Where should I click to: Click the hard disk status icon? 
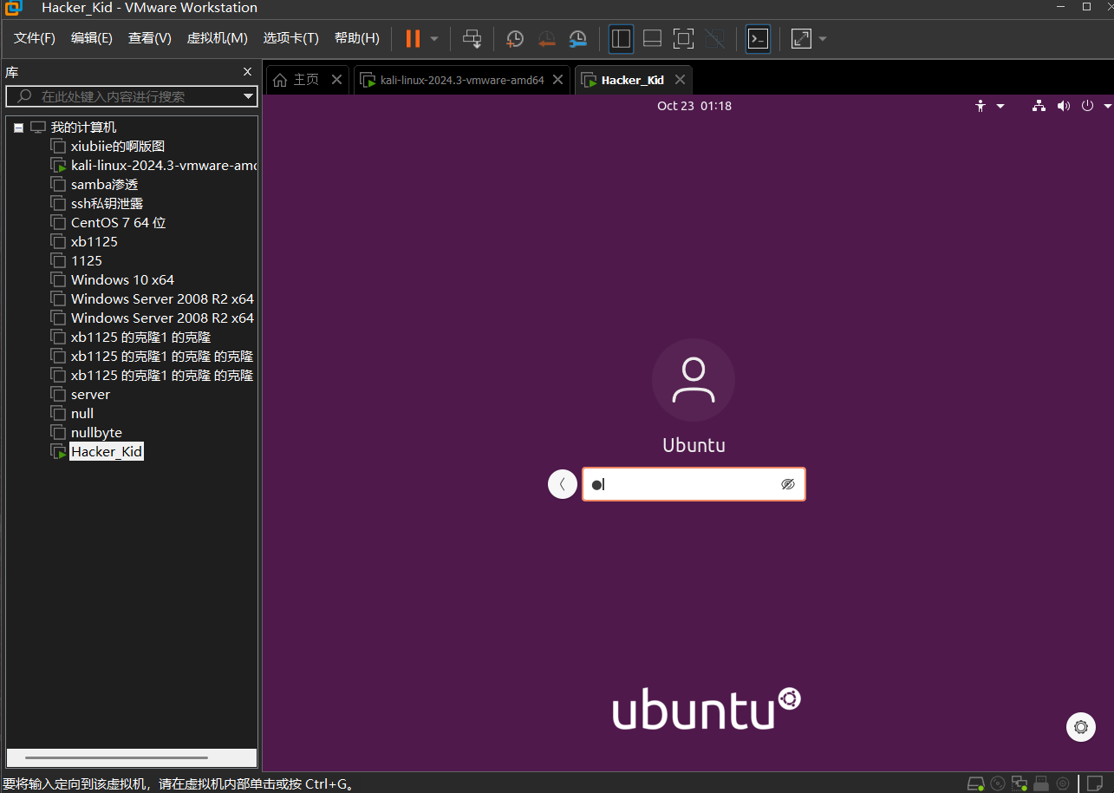(976, 783)
